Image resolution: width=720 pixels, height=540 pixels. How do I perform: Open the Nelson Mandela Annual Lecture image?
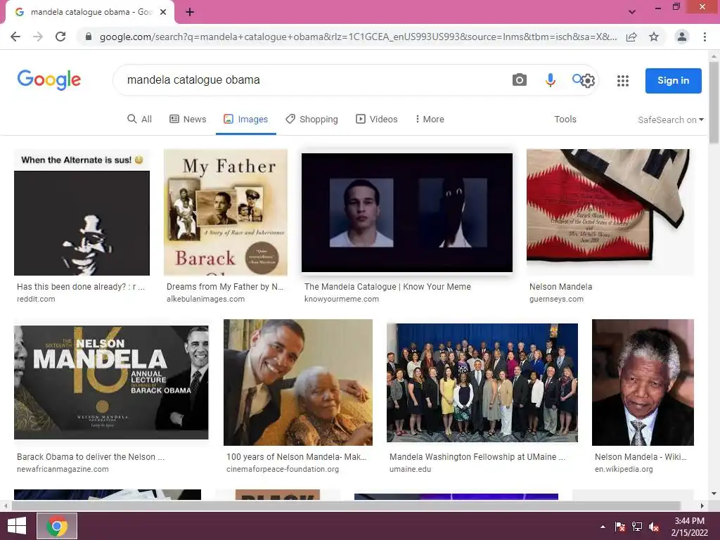click(x=111, y=382)
